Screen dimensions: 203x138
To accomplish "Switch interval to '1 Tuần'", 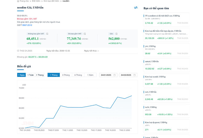I will [x=31, y=75].
